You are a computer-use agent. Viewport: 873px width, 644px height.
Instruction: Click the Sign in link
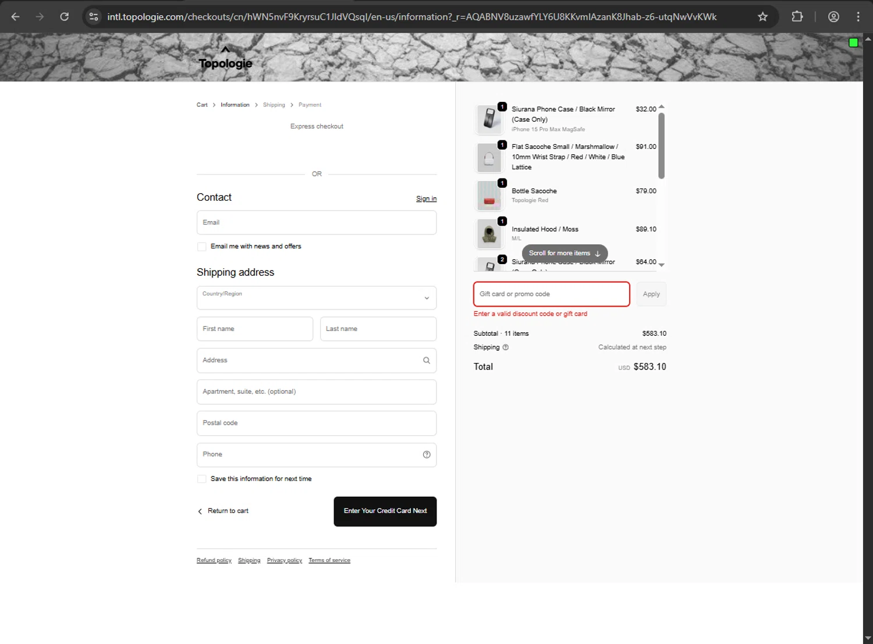coord(426,199)
